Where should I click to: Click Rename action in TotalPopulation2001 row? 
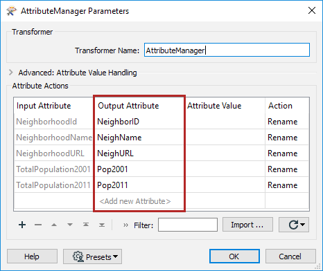coord(287,169)
